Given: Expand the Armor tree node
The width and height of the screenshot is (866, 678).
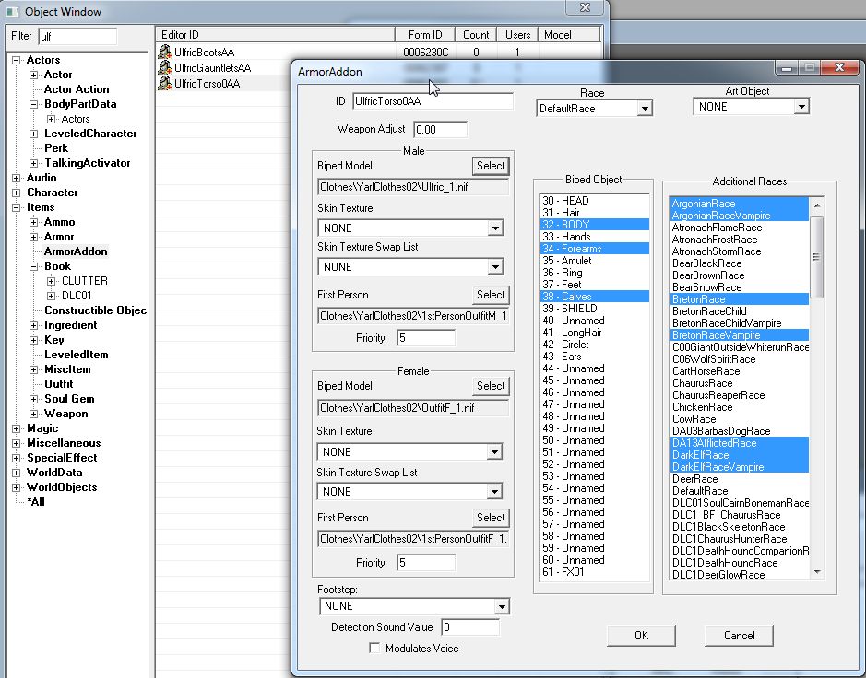Looking at the screenshot, I should click(x=34, y=237).
